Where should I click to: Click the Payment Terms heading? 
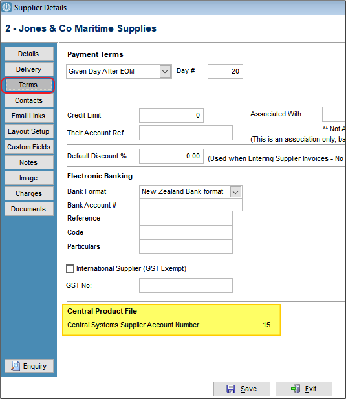point(95,54)
